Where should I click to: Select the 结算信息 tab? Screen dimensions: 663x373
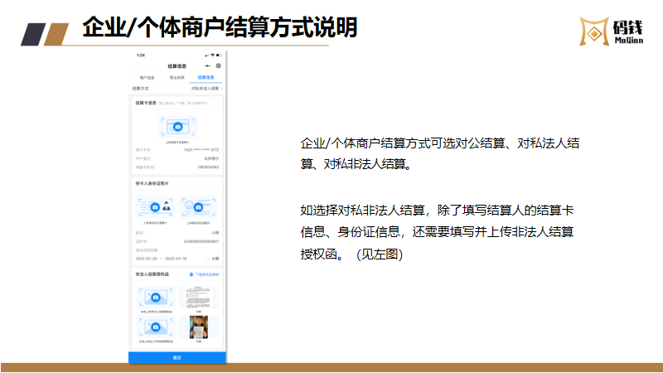click(x=206, y=76)
